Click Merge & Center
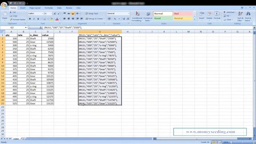 [95, 19]
